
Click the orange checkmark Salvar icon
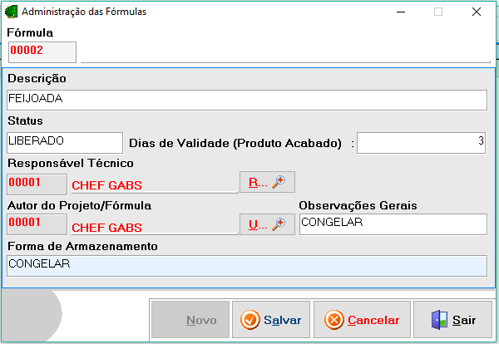coord(249,320)
